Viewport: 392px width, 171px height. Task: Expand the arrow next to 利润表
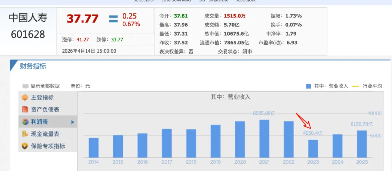click(73, 122)
